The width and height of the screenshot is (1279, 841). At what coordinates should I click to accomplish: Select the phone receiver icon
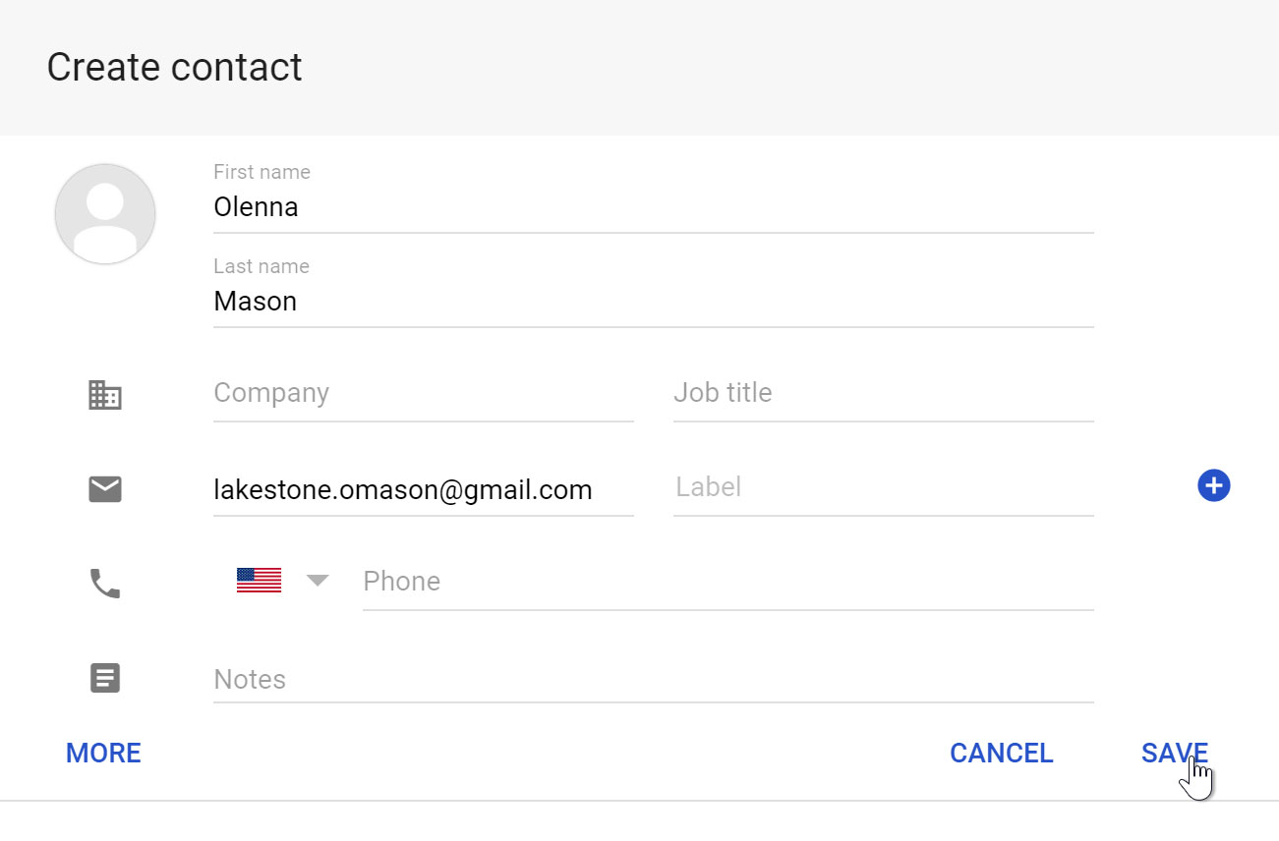[105, 583]
